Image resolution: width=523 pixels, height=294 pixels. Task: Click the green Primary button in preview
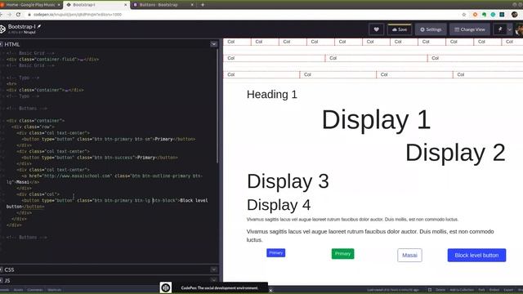342,254
